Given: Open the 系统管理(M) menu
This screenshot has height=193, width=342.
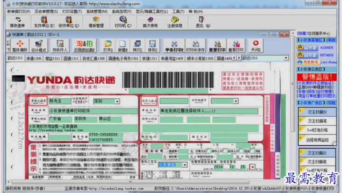Looking at the screenshot, I should click(97, 12).
